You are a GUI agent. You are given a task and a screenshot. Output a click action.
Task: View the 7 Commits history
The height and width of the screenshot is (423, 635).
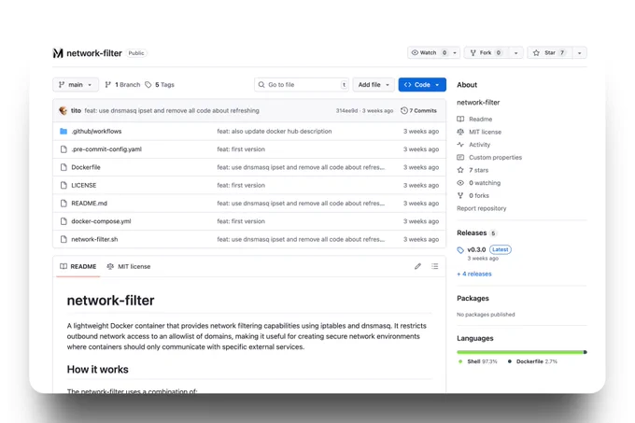418,110
